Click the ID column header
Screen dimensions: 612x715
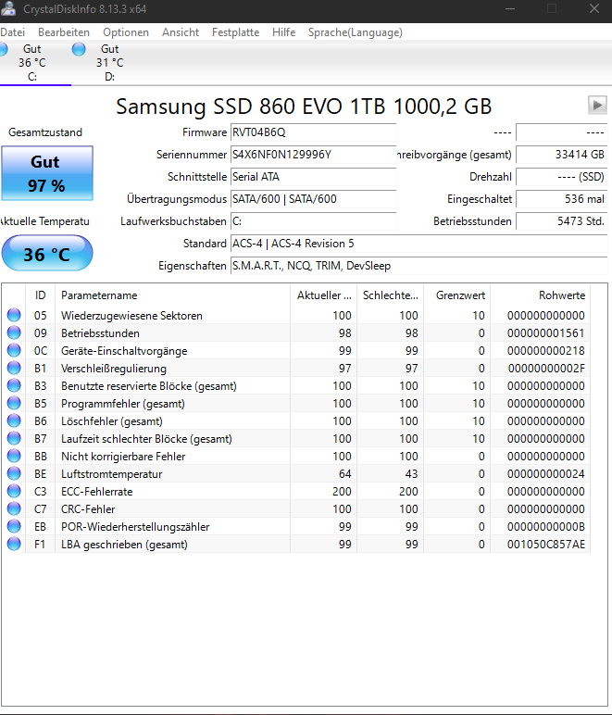(x=40, y=295)
